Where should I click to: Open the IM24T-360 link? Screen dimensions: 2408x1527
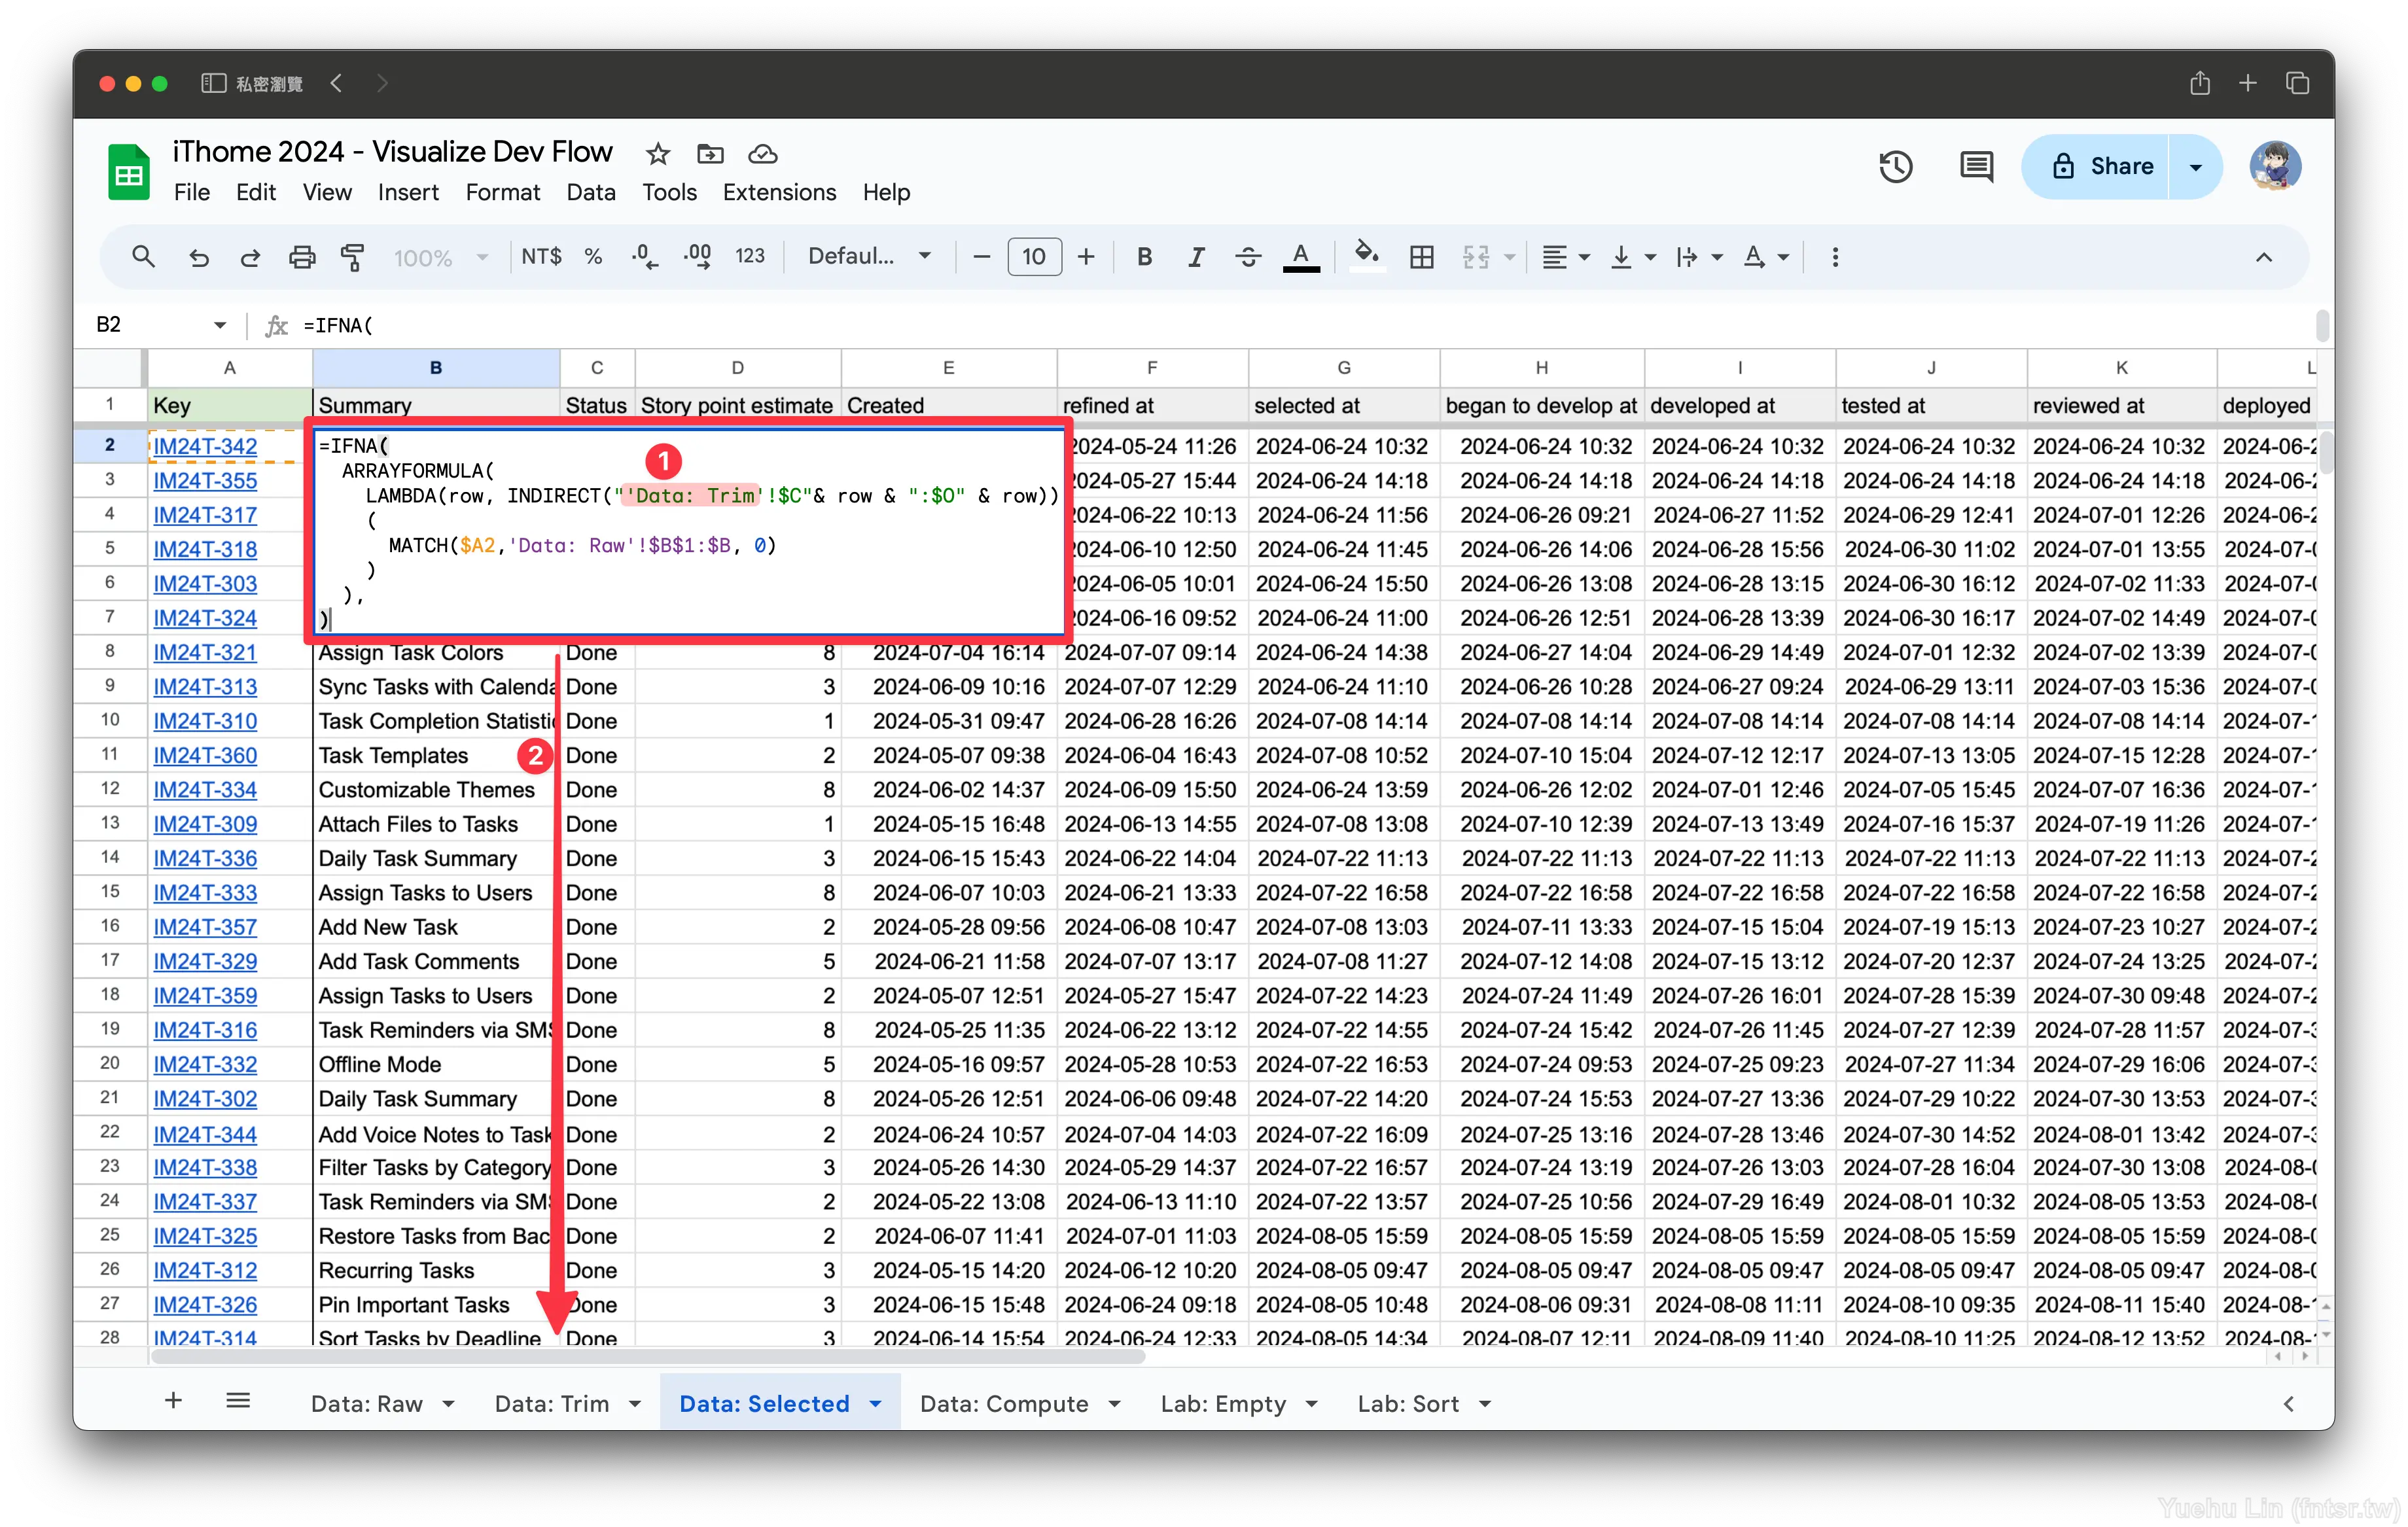[x=205, y=755]
